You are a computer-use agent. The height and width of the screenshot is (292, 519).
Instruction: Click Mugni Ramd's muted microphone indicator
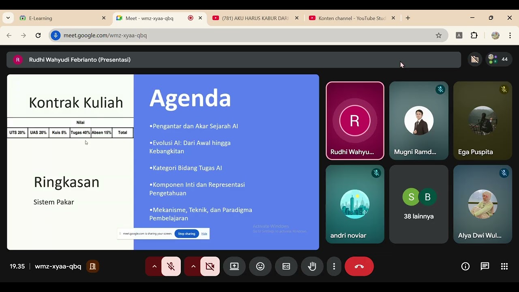click(x=440, y=90)
